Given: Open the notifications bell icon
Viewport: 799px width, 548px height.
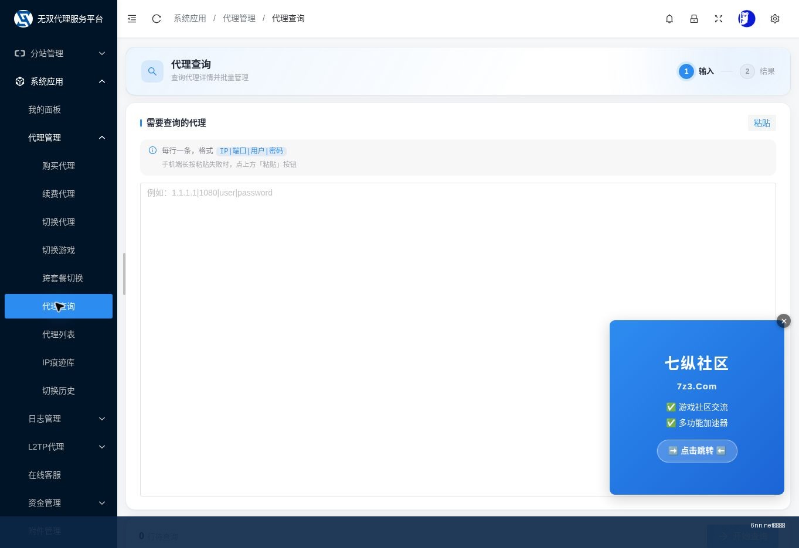Looking at the screenshot, I should (669, 19).
